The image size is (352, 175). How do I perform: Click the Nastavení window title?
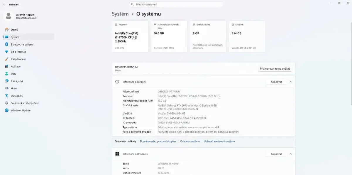coord(14,5)
